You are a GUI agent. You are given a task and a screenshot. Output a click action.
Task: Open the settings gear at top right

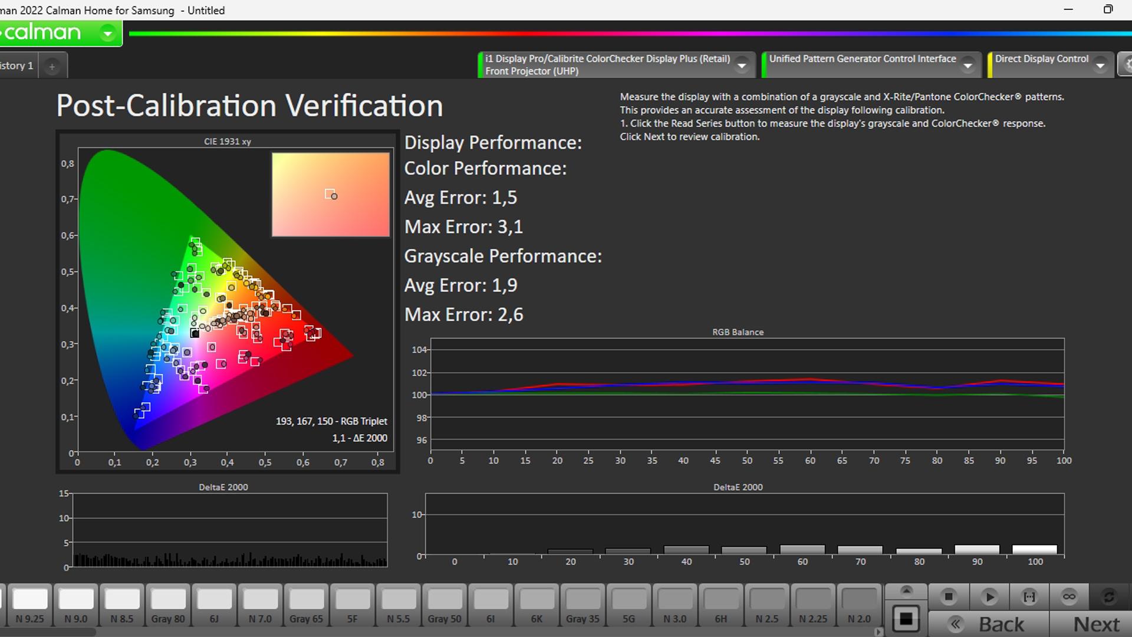point(1126,65)
